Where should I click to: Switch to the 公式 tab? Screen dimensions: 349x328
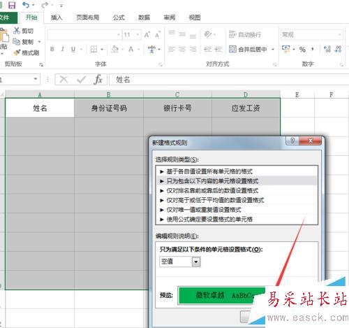point(119,17)
